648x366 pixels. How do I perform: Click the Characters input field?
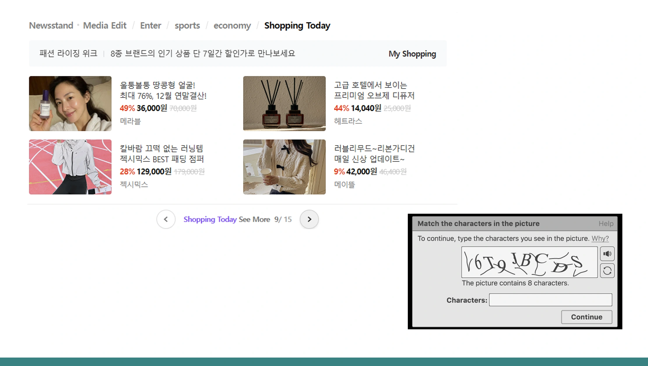[550, 300]
